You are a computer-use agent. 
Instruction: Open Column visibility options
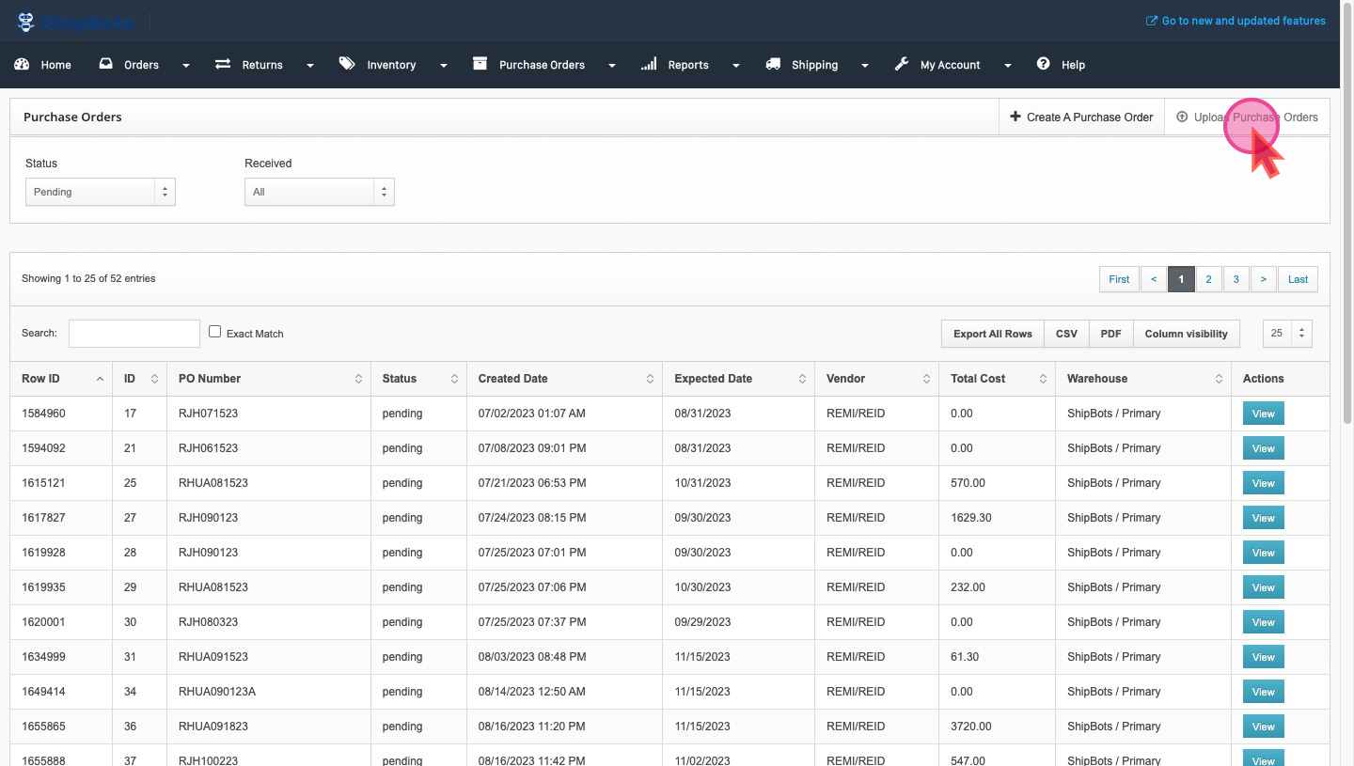click(1186, 334)
